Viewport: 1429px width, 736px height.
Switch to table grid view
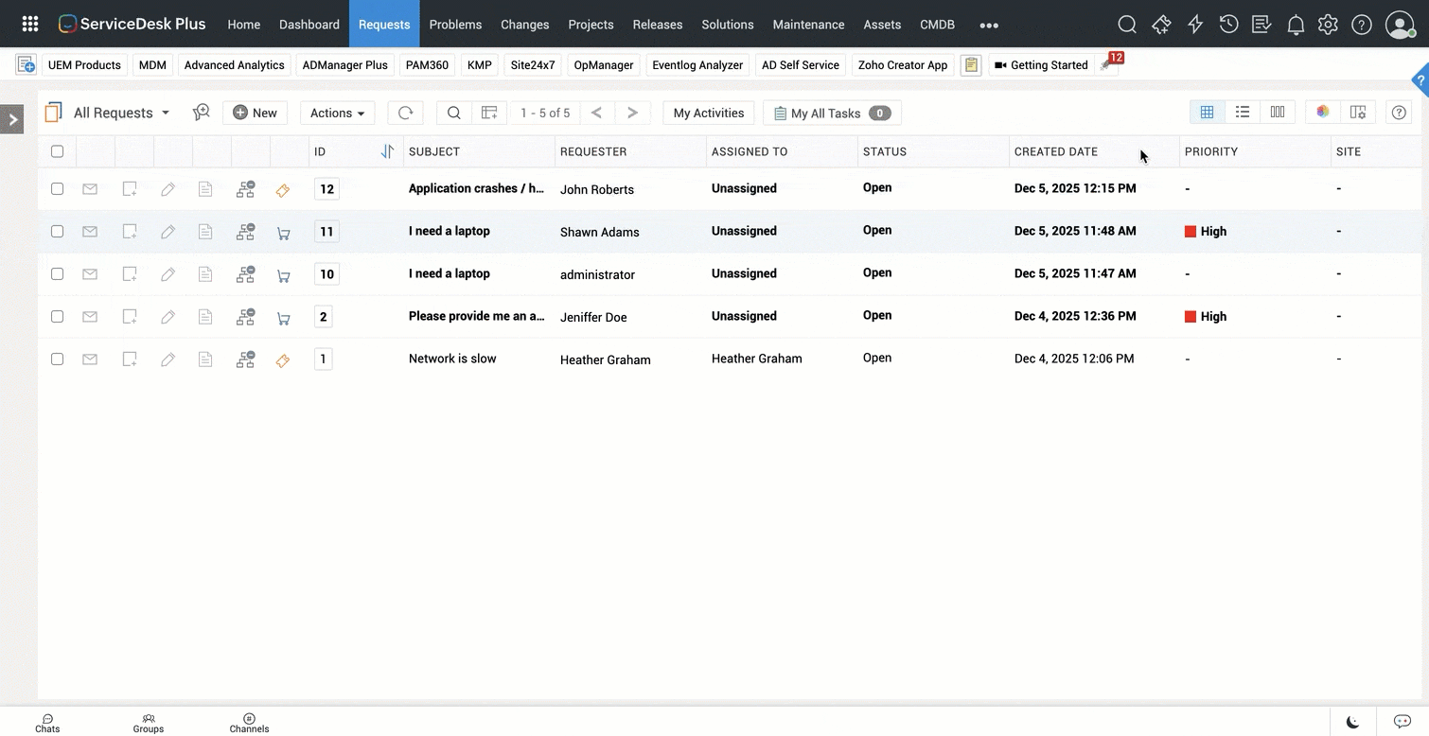tap(1207, 113)
